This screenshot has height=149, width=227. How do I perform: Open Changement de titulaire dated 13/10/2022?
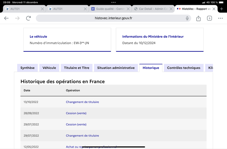[x=82, y=102]
